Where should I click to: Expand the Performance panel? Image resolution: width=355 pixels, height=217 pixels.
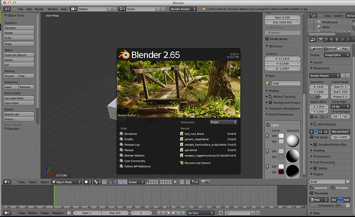tap(322, 157)
